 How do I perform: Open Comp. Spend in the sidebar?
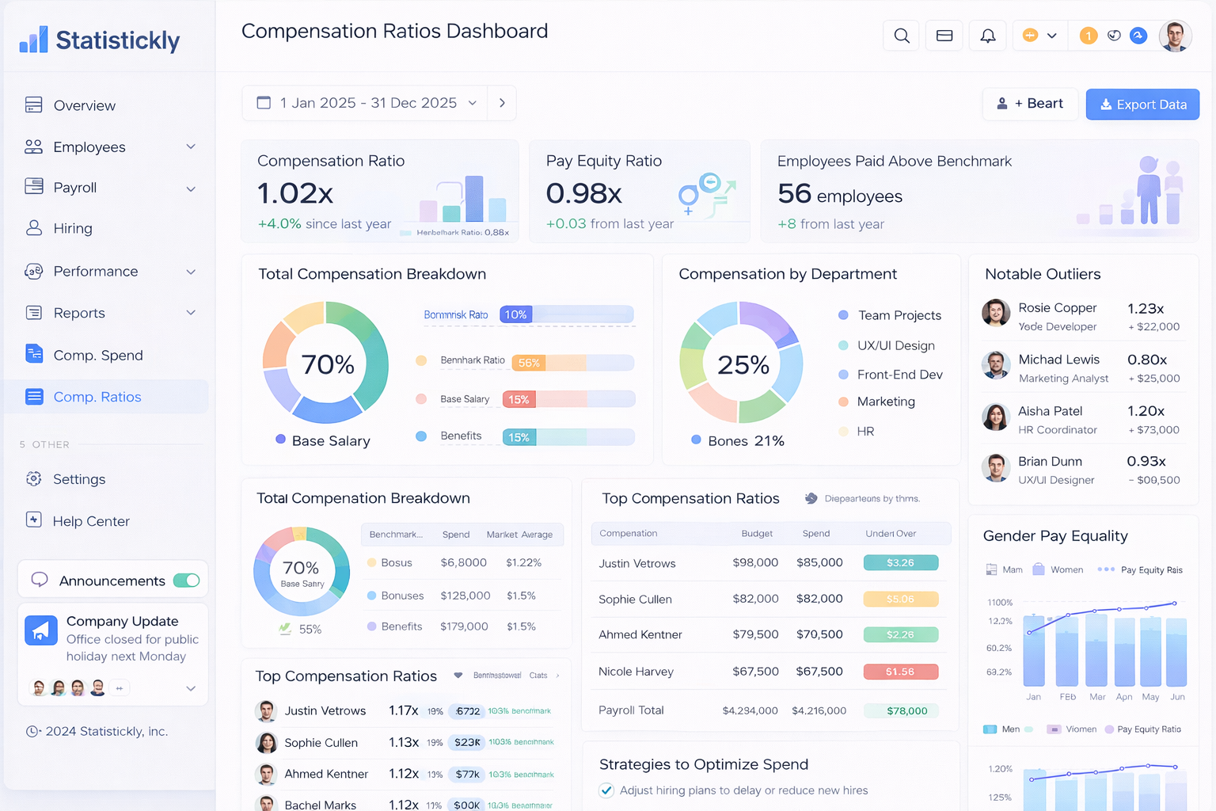pyautogui.click(x=97, y=355)
